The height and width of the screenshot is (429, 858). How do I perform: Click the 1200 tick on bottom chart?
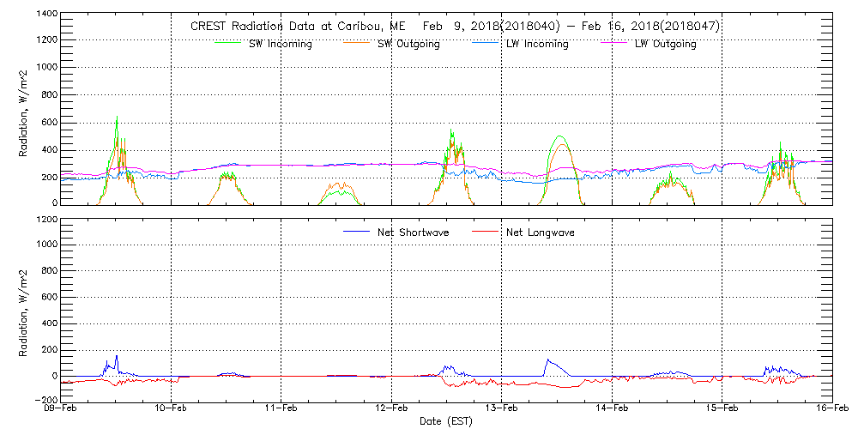click(46, 219)
